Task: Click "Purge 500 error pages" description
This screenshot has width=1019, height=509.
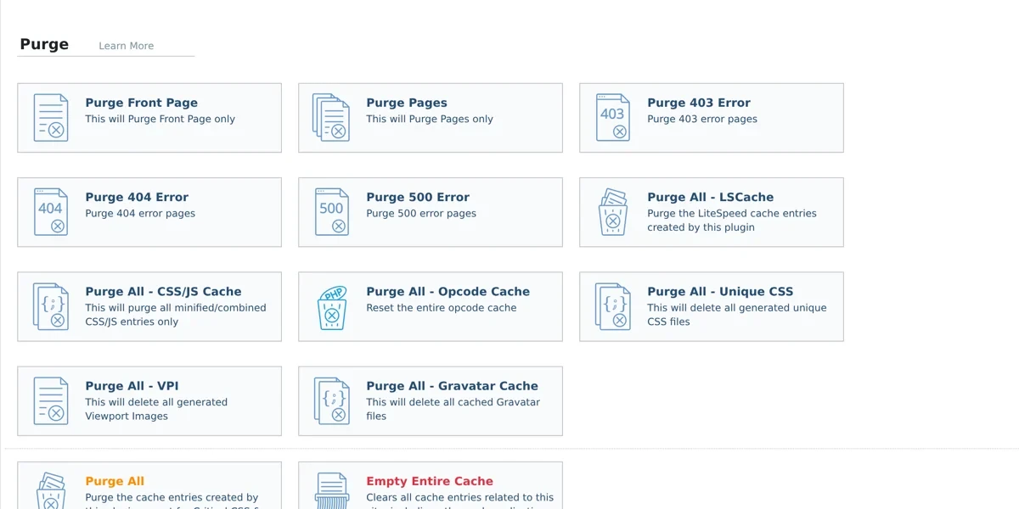Action: [x=421, y=213]
